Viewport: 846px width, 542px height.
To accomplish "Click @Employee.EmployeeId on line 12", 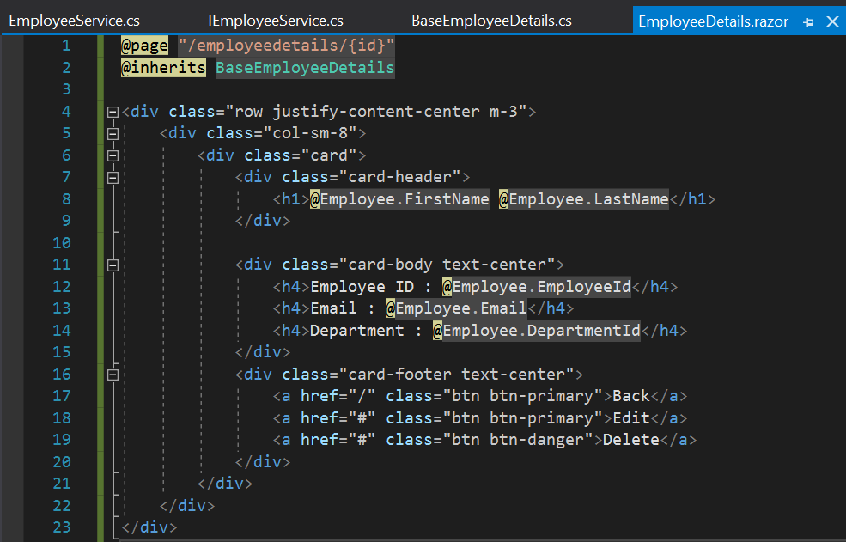I will [536, 287].
